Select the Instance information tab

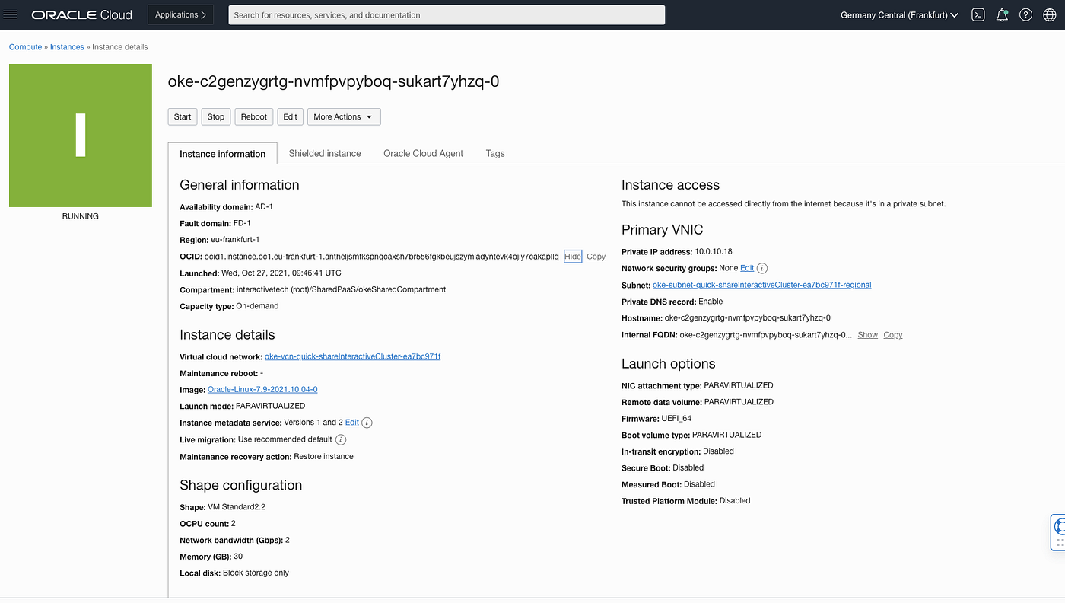coord(223,153)
